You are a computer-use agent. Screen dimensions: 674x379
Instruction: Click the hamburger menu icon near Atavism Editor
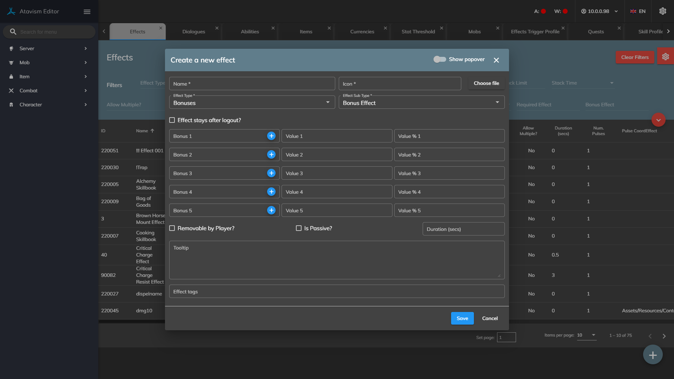[x=87, y=12]
